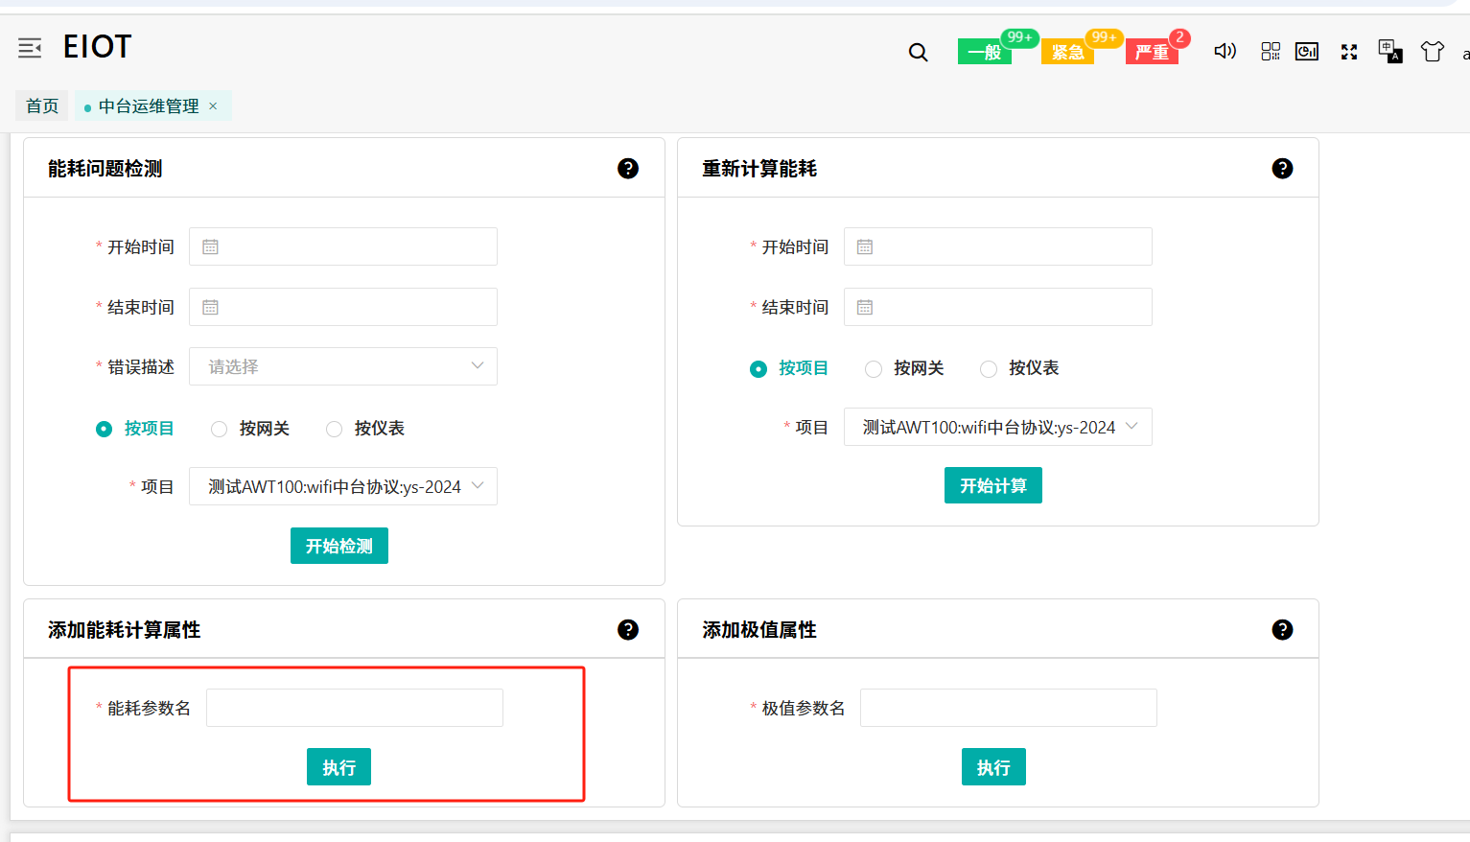Open theme skin shirt icon
The height and width of the screenshot is (842, 1470).
pos(1432,52)
